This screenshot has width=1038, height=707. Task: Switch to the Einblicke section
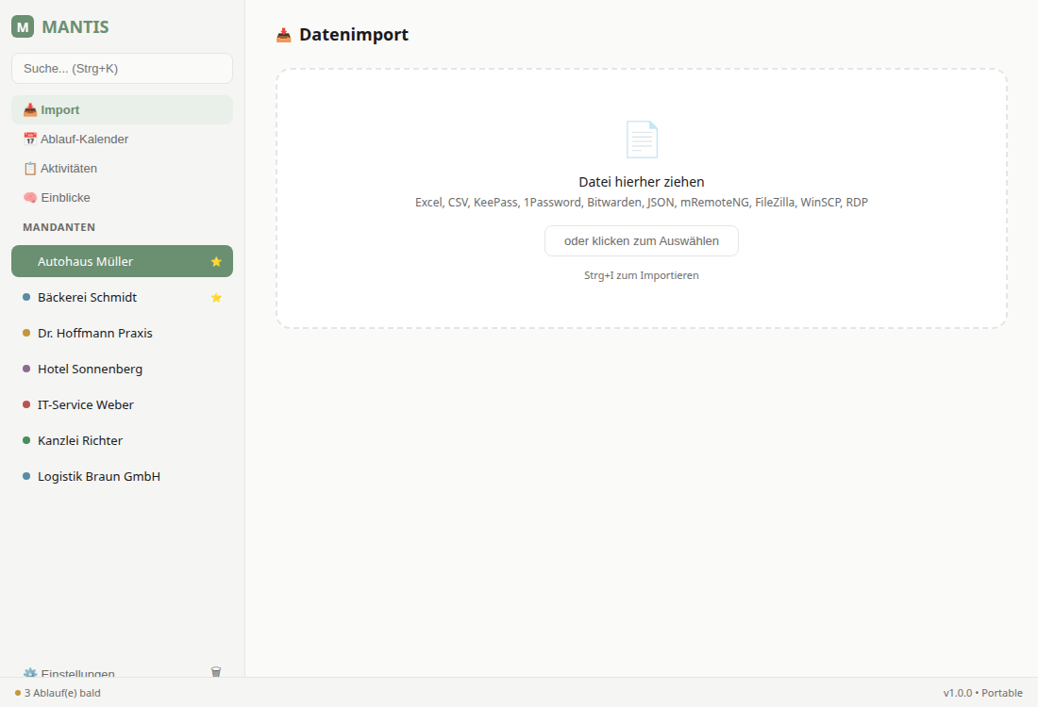[67, 197]
